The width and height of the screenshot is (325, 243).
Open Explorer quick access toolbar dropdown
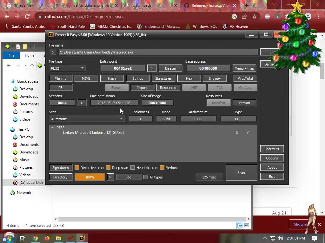click(x=31, y=47)
